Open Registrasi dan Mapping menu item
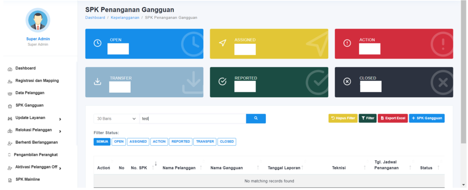 (37, 80)
